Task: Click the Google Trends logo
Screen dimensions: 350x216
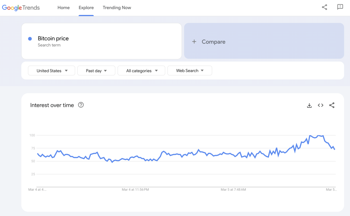Action: (21, 8)
